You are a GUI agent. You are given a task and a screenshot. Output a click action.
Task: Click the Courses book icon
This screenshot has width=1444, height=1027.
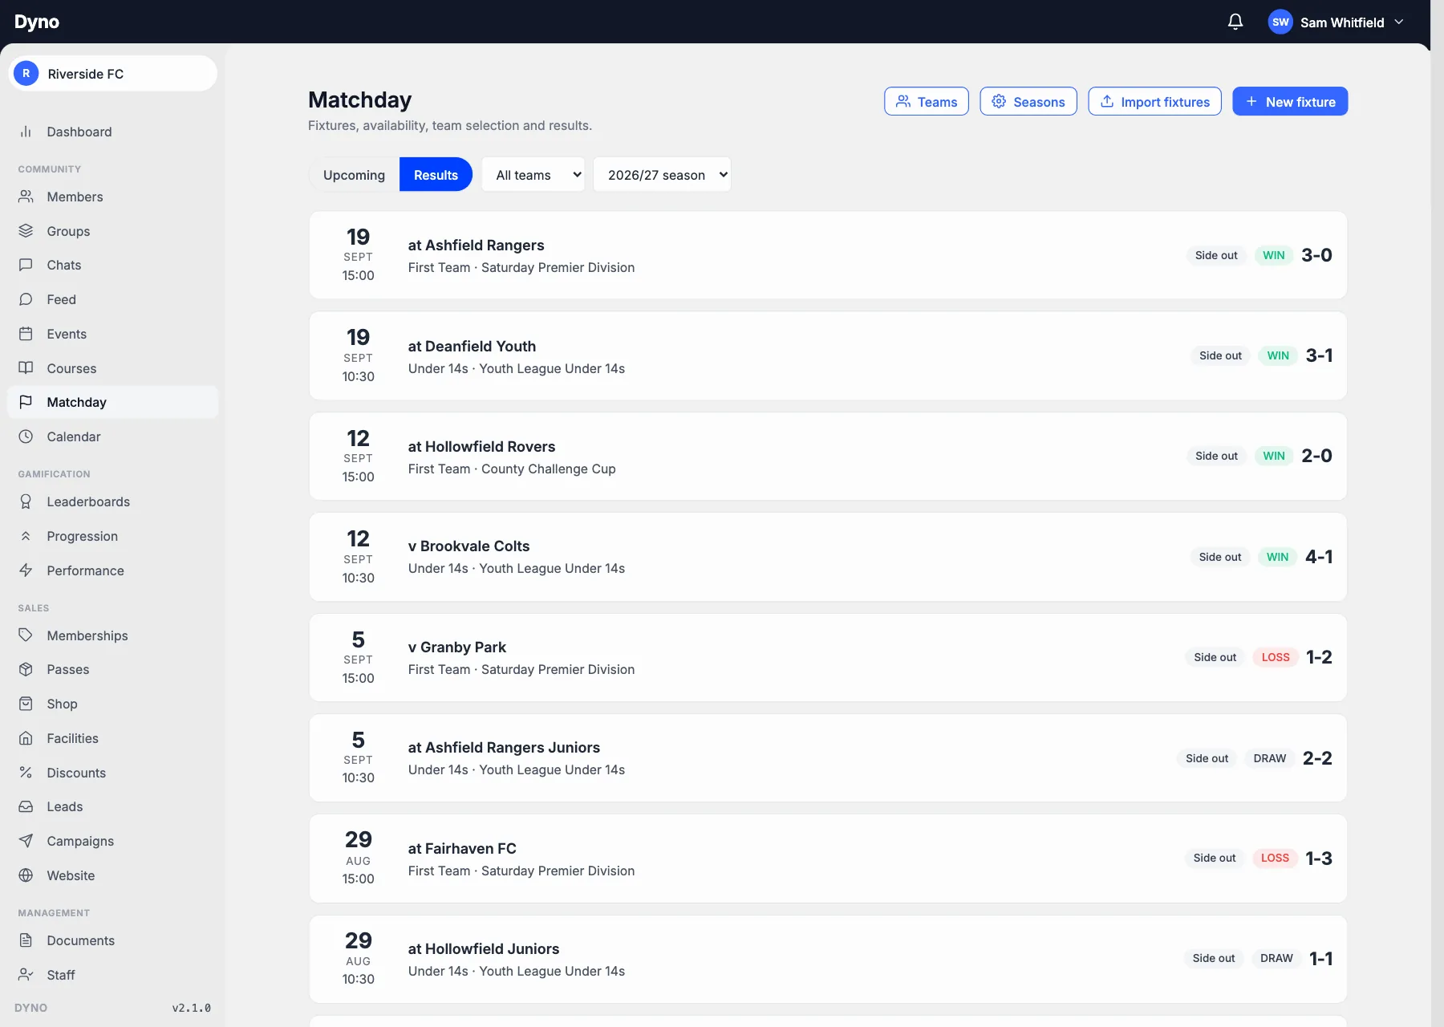pos(26,368)
